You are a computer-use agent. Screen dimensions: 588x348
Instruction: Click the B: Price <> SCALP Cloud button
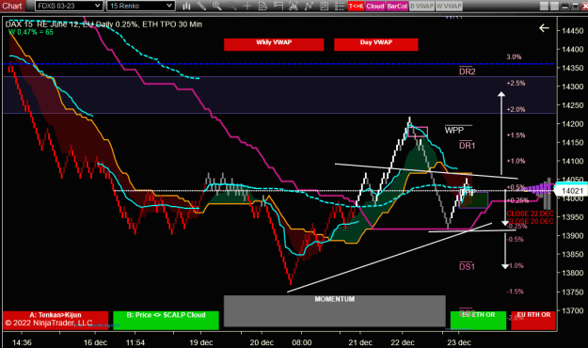point(166,320)
